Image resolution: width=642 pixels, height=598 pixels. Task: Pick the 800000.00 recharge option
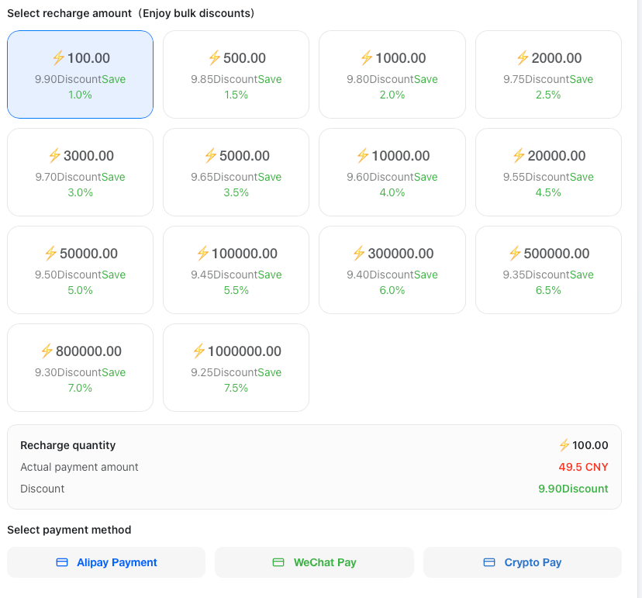(81, 368)
